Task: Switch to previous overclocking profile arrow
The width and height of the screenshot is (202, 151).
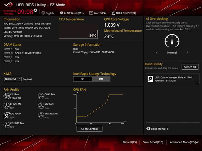Action: click(x=157, y=53)
